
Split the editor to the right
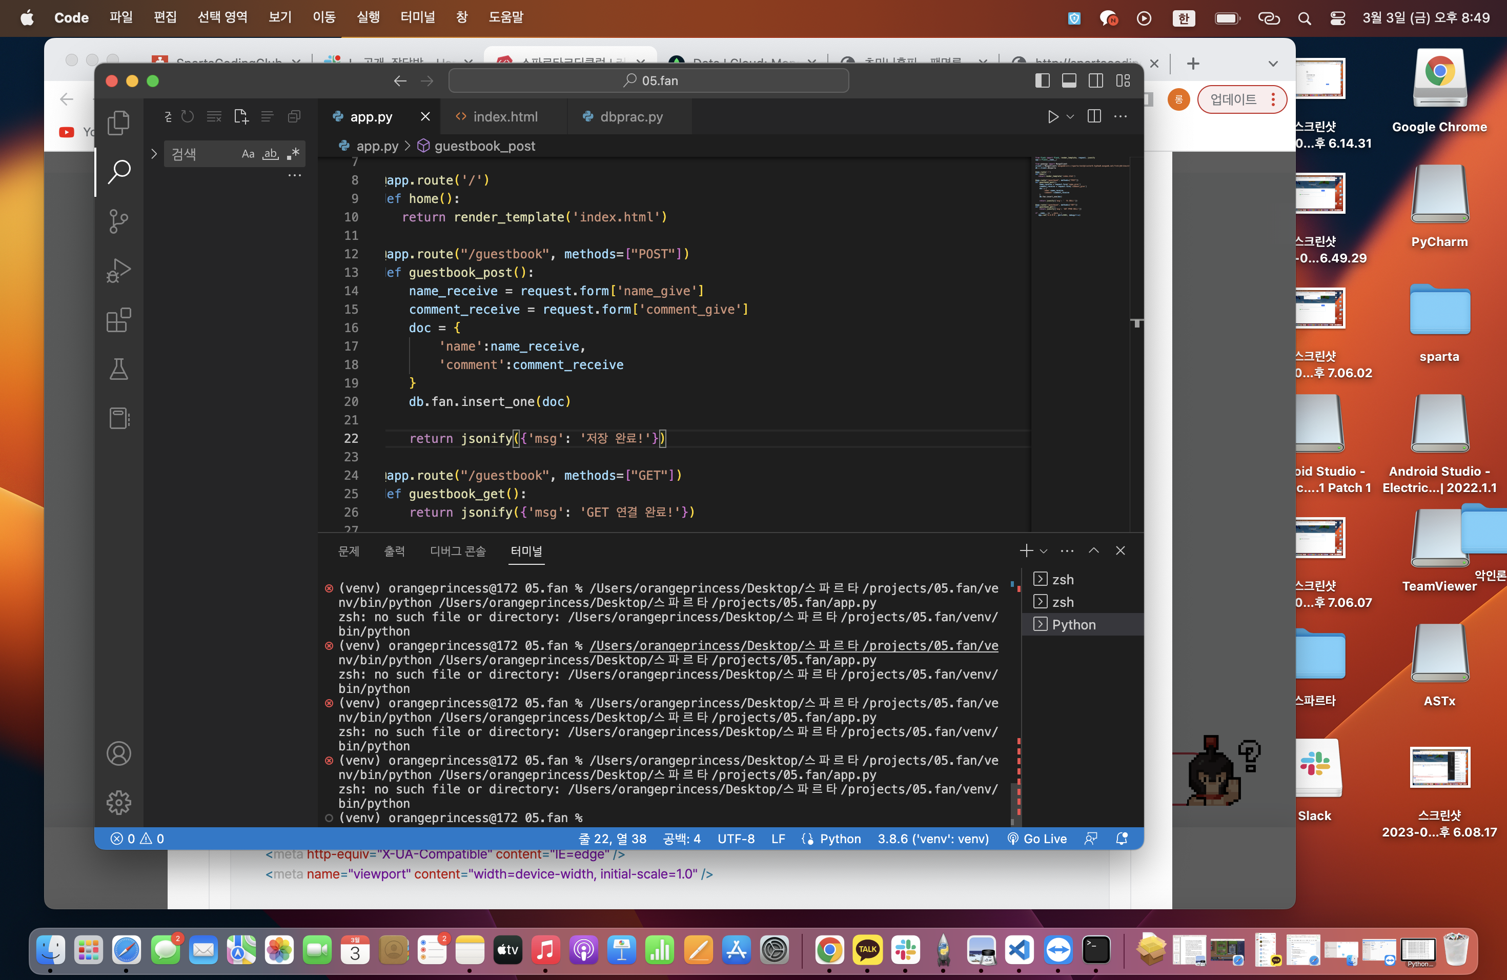click(x=1094, y=116)
